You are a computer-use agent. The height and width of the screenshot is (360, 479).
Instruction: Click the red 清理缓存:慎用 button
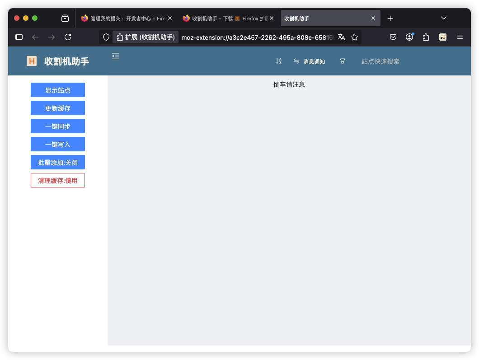tap(58, 180)
